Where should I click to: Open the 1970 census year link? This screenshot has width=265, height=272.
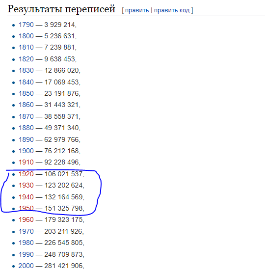[26, 231]
